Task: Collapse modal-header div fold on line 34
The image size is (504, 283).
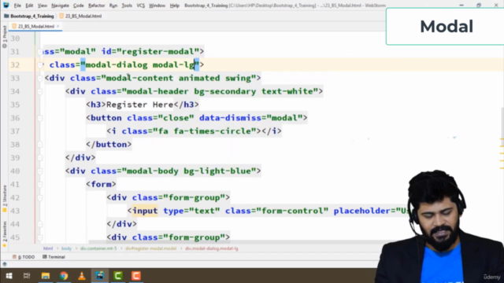Action: click(x=40, y=92)
